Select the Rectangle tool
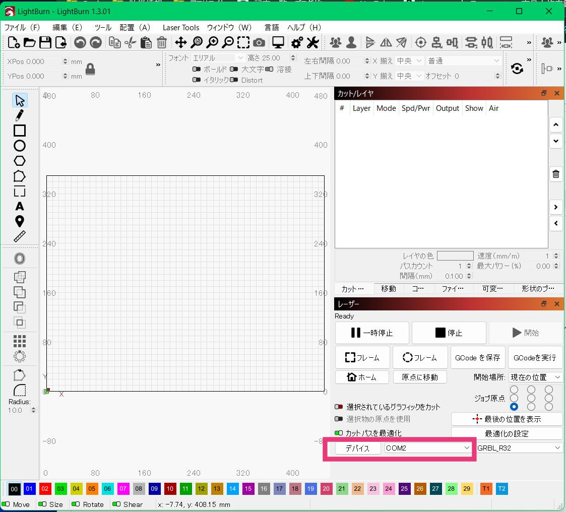The width and height of the screenshot is (566, 512). tap(20, 131)
